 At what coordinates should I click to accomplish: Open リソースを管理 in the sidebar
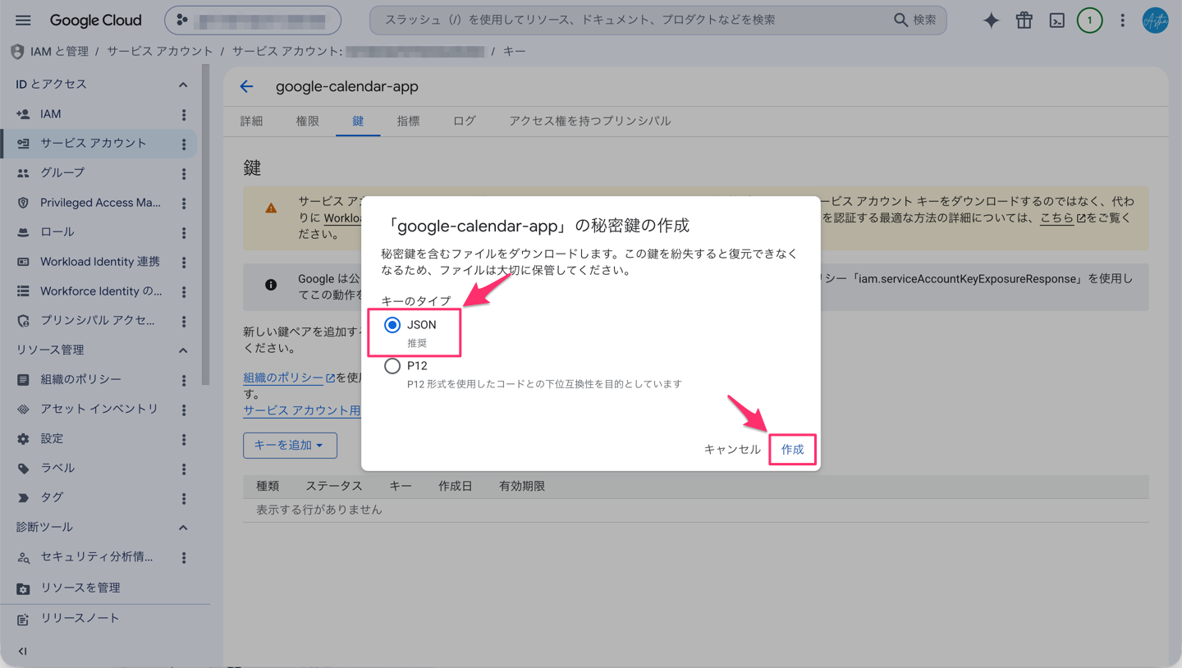(x=80, y=588)
